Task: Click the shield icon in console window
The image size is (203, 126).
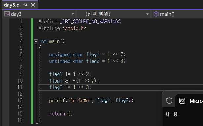Action: coord(169,101)
